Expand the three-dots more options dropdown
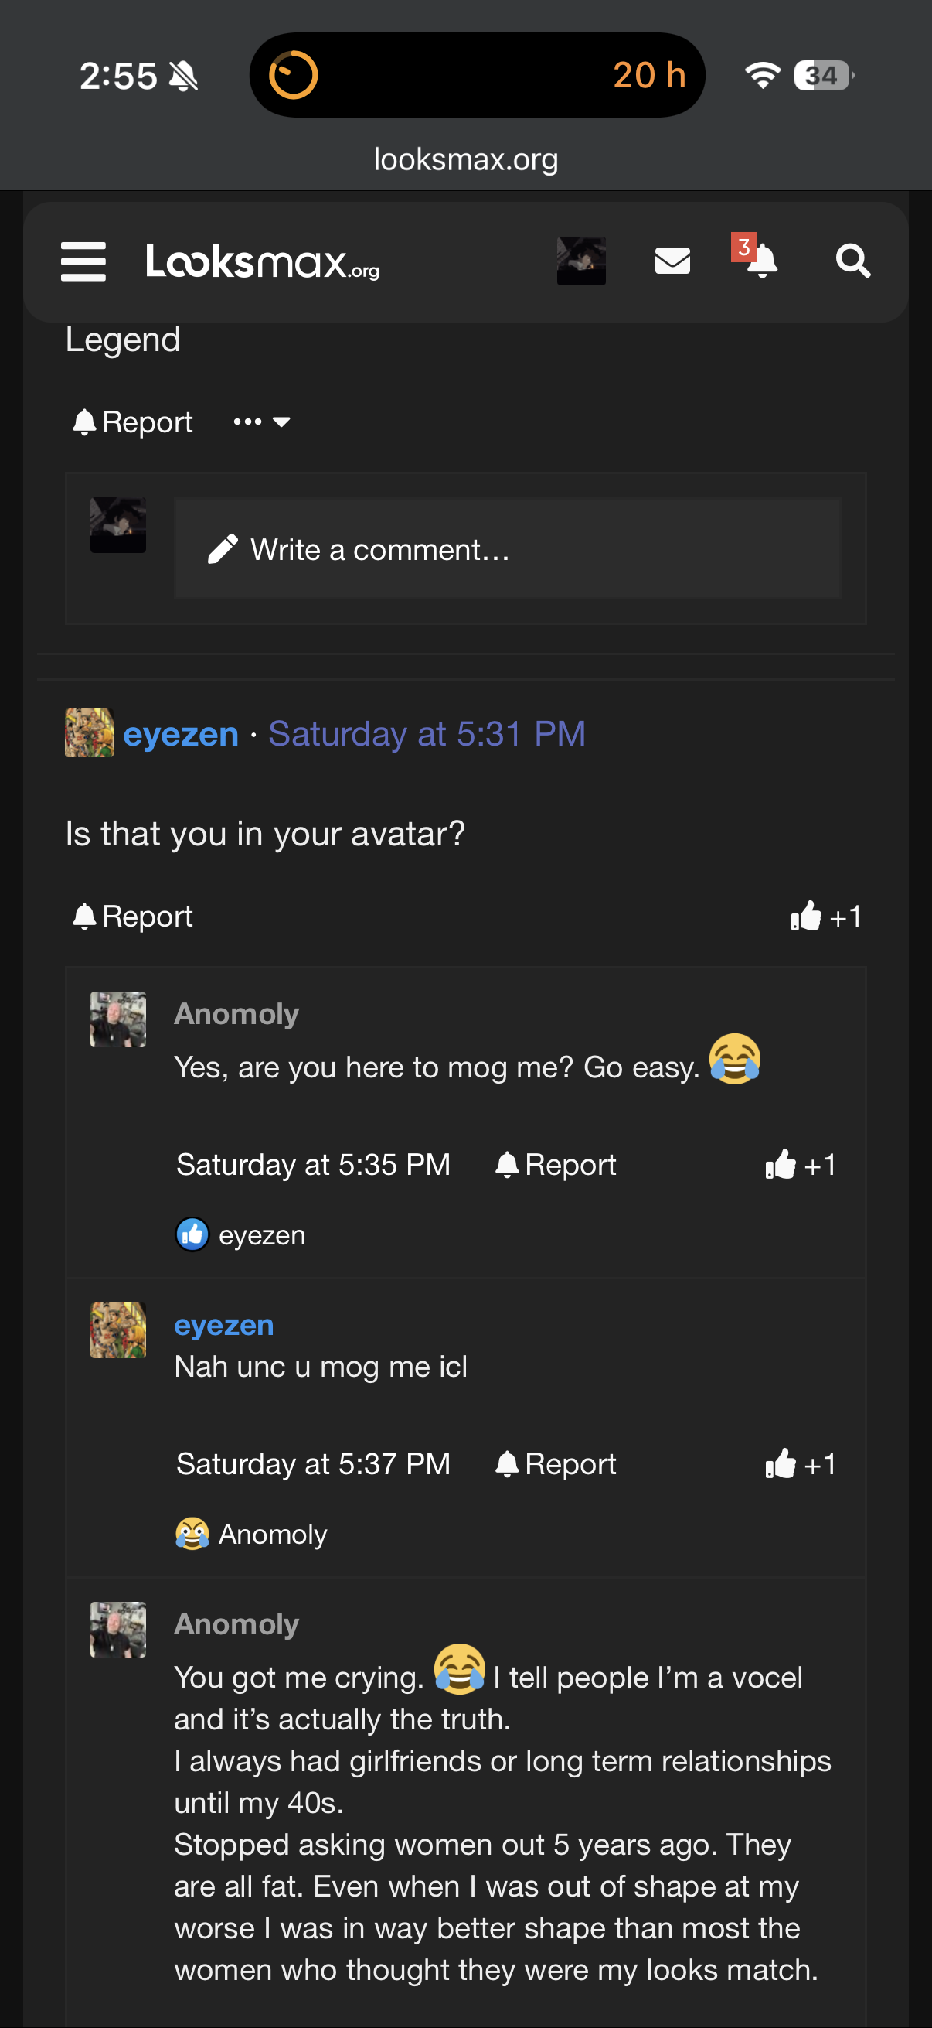This screenshot has height=2028, width=932. (x=262, y=422)
